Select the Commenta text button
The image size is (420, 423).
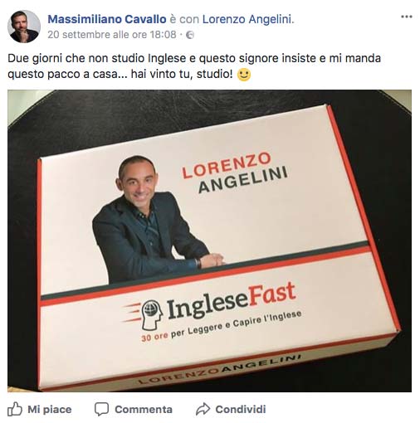click(144, 410)
